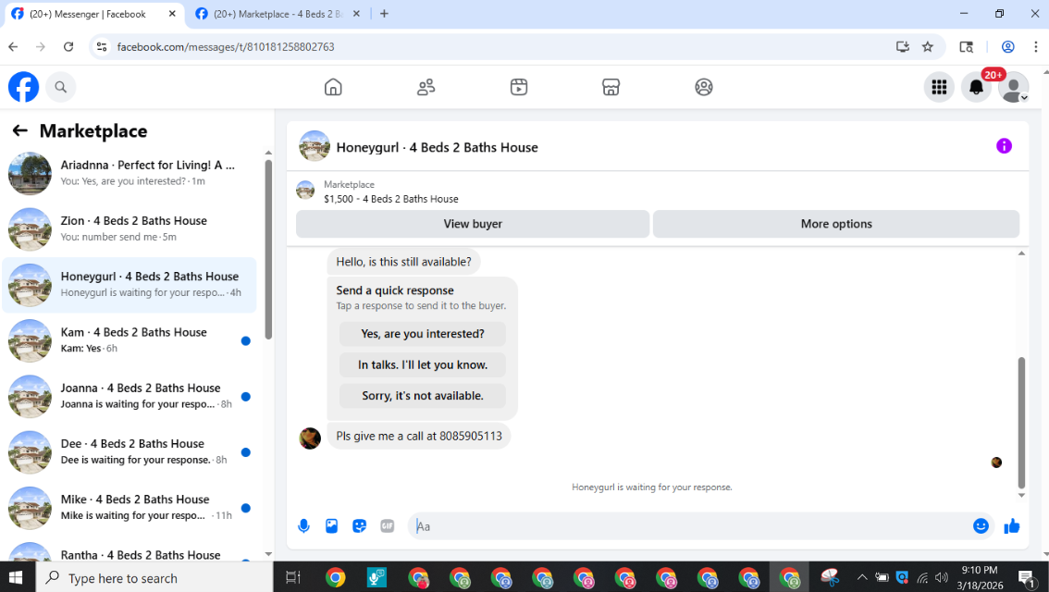The height and width of the screenshot is (592, 1049).
Task: Click install app icon in address bar
Action: (903, 47)
